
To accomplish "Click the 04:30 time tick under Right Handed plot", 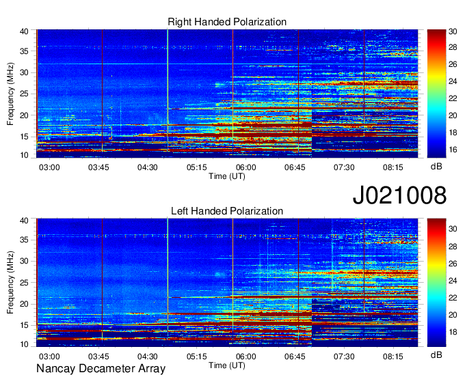I will pos(148,167).
